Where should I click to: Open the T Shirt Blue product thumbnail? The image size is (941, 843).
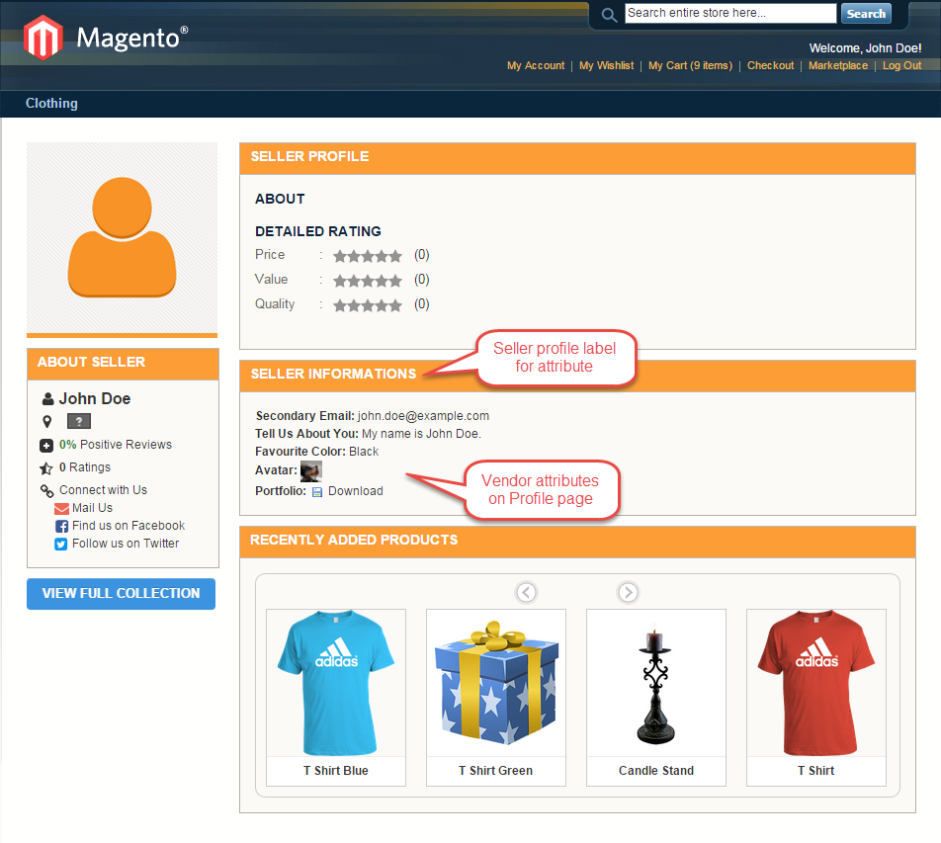pos(335,683)
